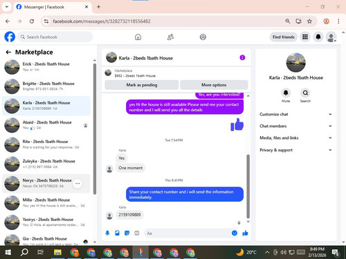Select Karla - 2beds 1bath House chat

pos(46,106)
